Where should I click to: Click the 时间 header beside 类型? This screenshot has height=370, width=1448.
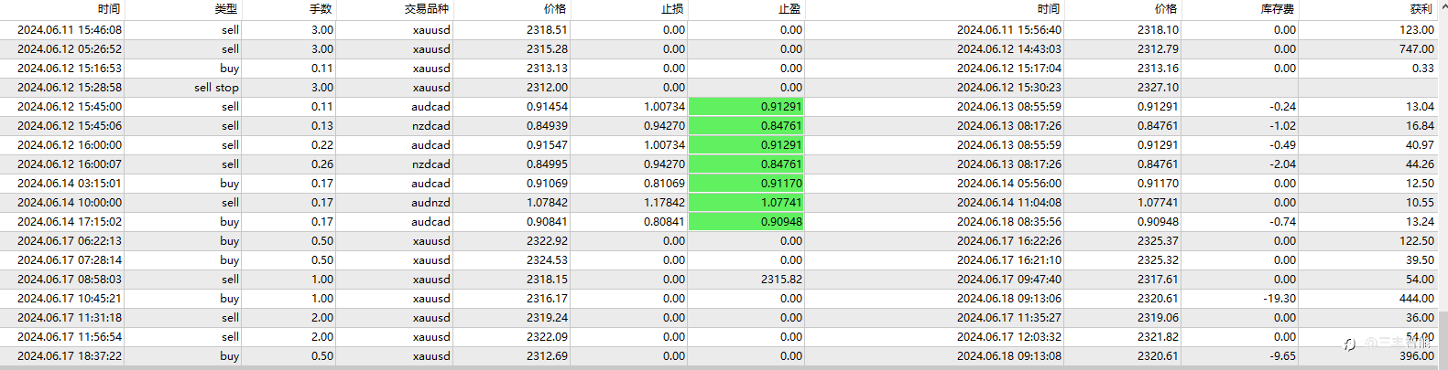pos(109,8)
